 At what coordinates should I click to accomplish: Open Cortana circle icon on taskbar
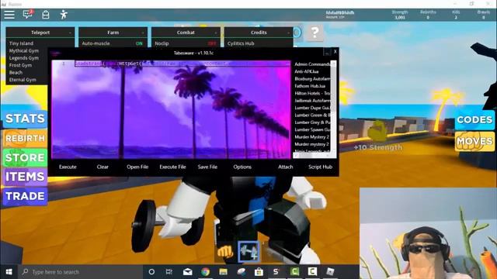151,272
